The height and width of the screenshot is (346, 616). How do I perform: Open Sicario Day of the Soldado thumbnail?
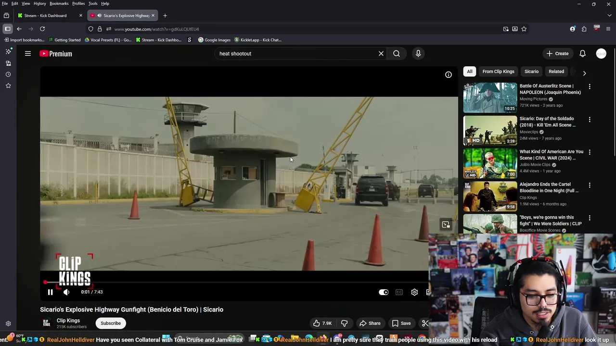(x=490, y=130)
